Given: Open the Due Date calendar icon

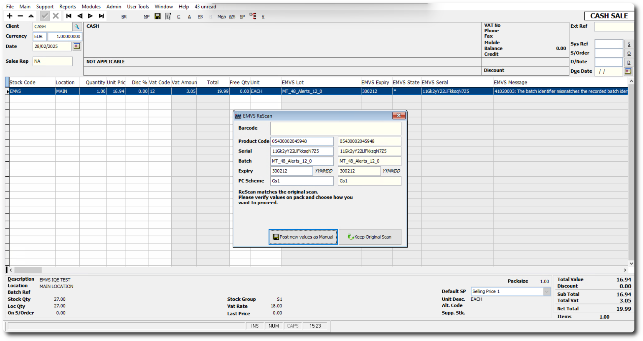Looking at the screenshot, I should [x=628, y=71].
